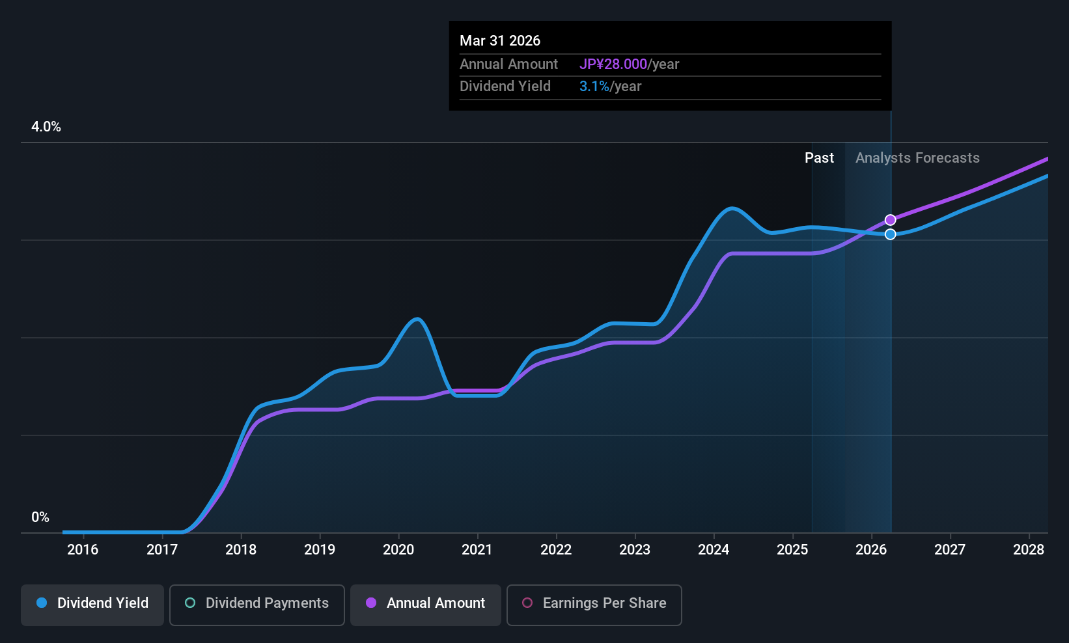The height and width of the screenshot is (643, 1069).
Task: Click the tooltip's Annual Amount row label
Action: 508,64
